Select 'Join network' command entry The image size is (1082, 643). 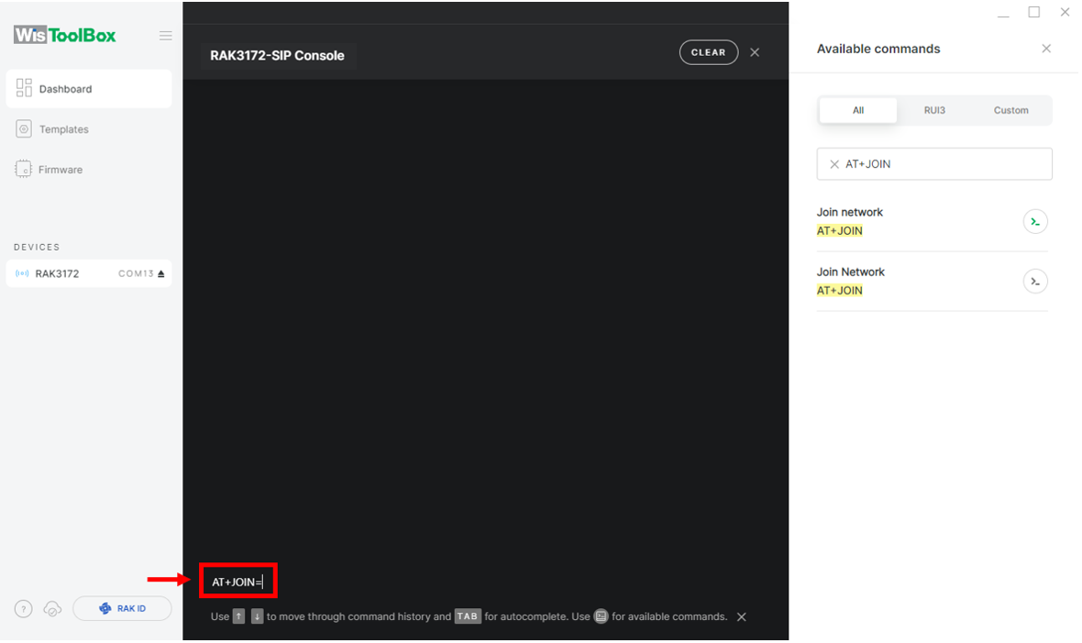932,222
